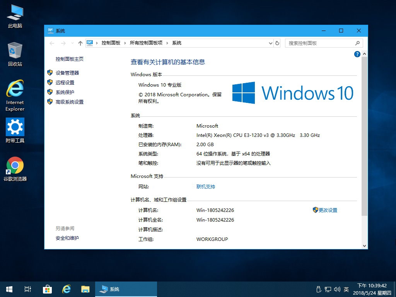Open File Explorer from taskbar

tap(85, 289)
